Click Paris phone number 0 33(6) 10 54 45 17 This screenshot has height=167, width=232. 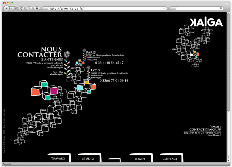pos(109,63)
